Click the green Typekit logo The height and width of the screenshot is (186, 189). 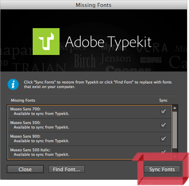pos(46,41)
